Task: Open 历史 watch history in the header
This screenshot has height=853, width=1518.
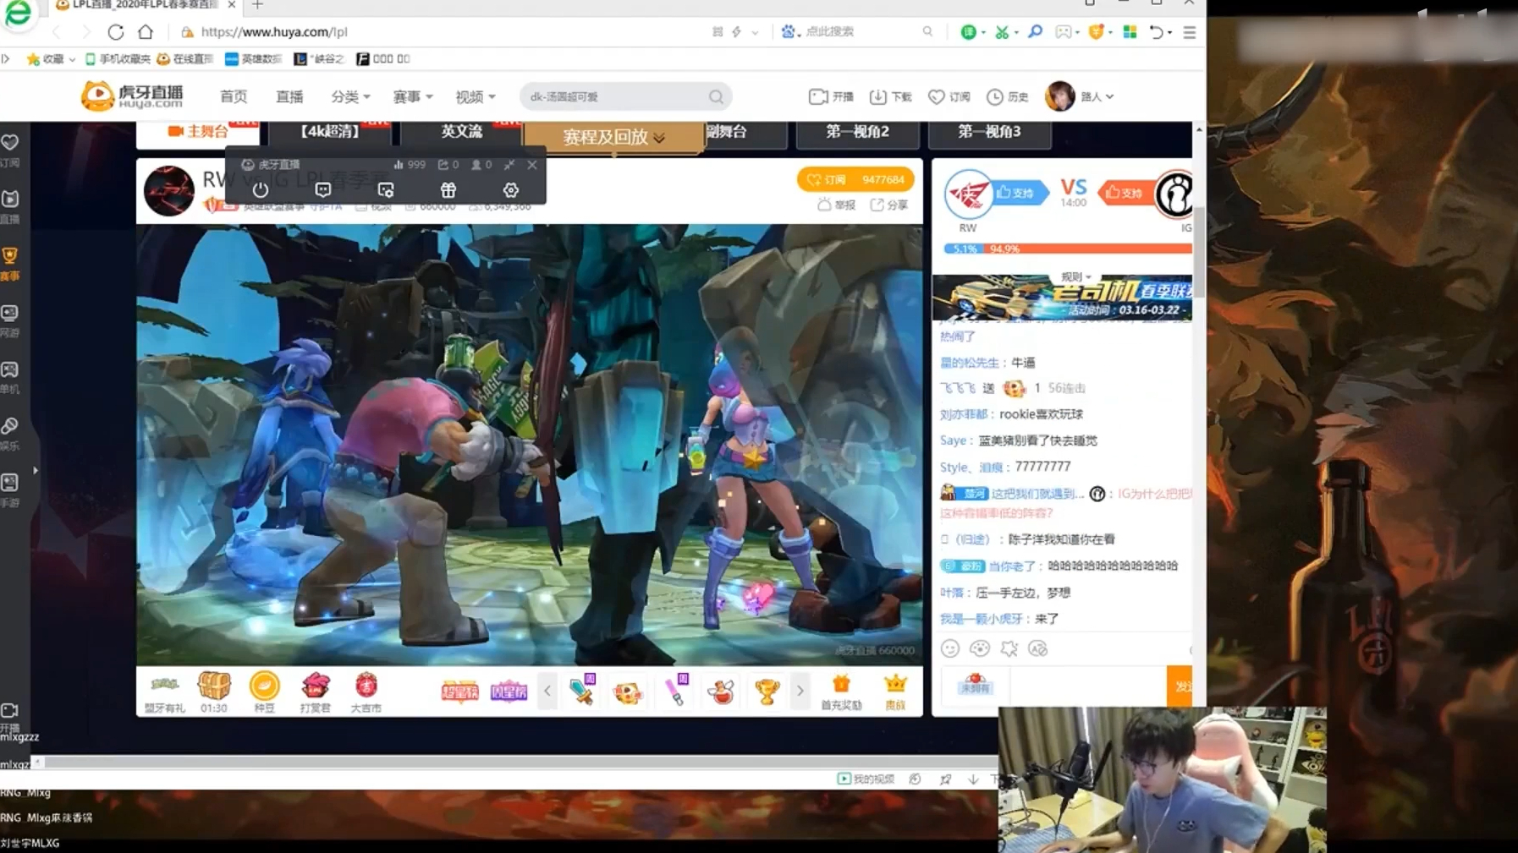Action: pos(1008,96)
